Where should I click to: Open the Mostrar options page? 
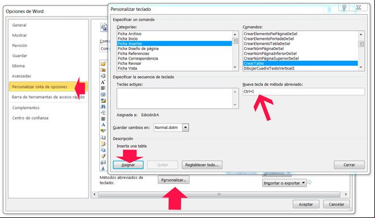pyautogui.click(x=20, y=35)
